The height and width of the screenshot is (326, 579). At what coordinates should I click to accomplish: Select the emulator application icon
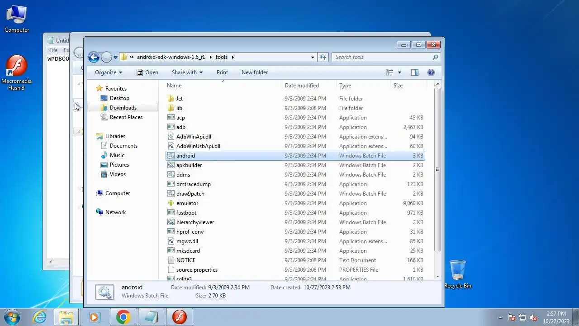[171, 203]
